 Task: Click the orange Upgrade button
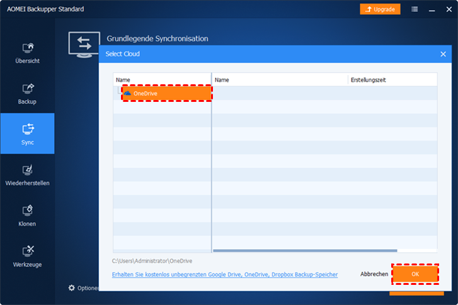380,9
